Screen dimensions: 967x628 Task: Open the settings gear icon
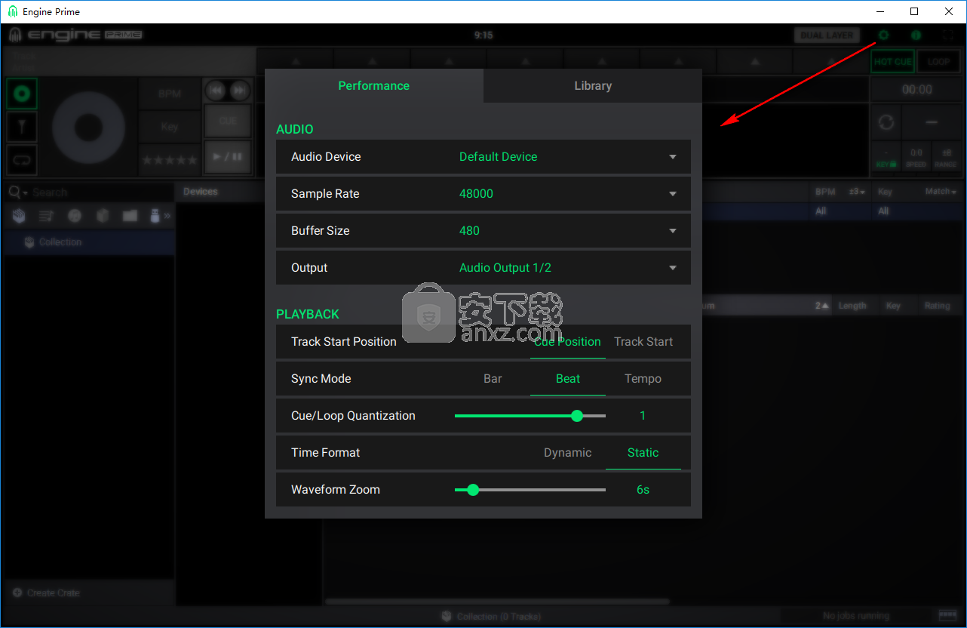point(883,35)
